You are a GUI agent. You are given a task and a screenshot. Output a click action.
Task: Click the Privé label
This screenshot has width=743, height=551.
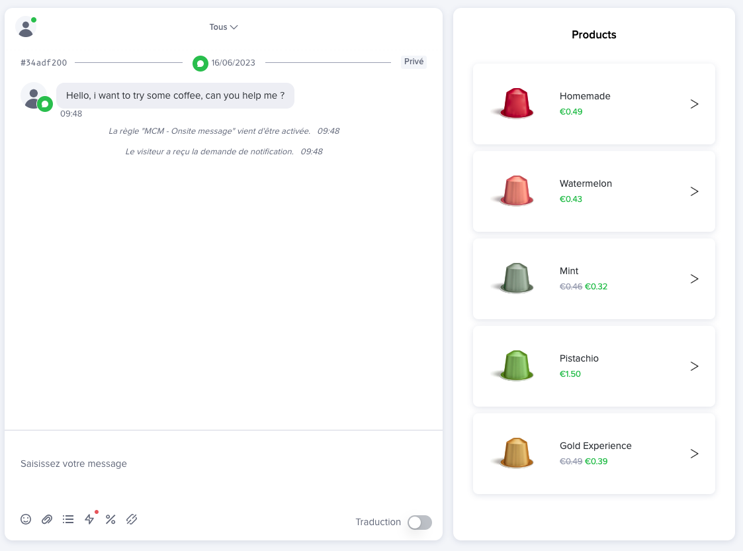point(414,62)
